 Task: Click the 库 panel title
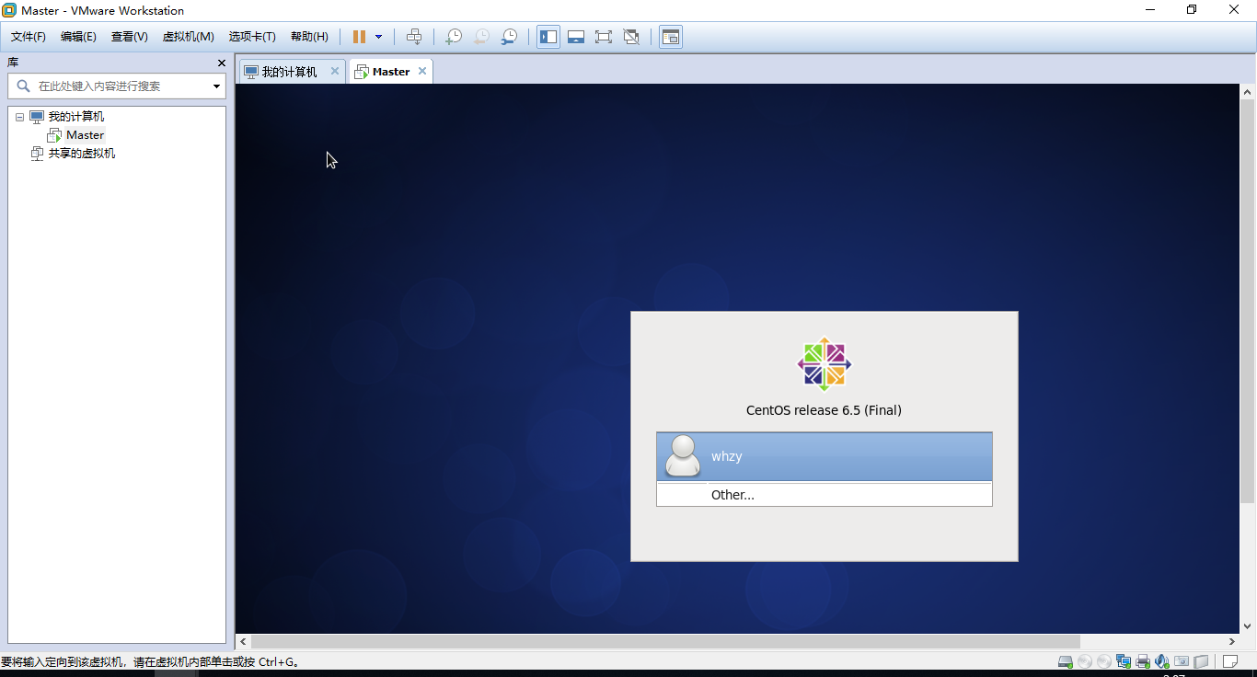pyautogui.click(x=13, y=63)
